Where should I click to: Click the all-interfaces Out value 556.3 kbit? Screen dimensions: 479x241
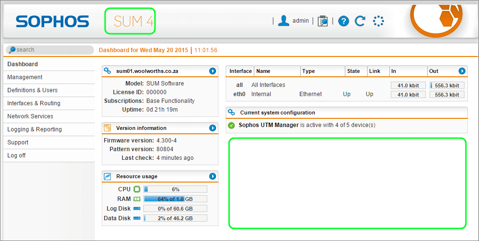447,85
